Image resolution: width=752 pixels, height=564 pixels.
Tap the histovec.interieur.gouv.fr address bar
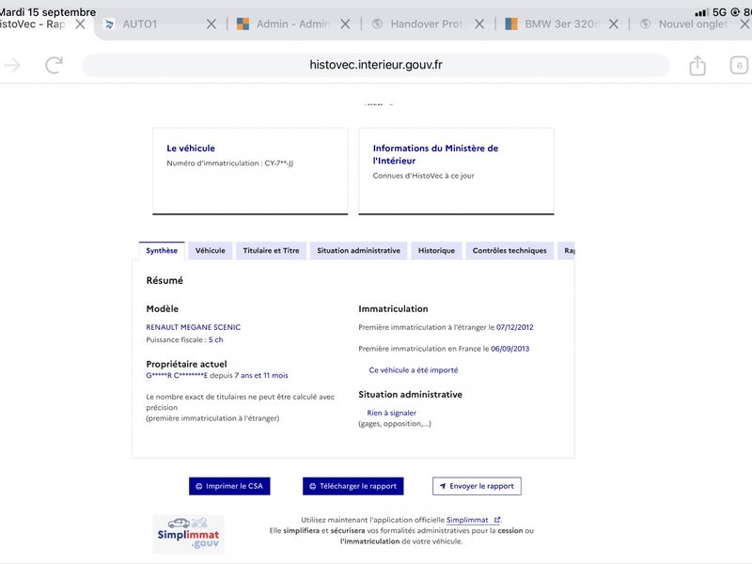tap(375, 65)
